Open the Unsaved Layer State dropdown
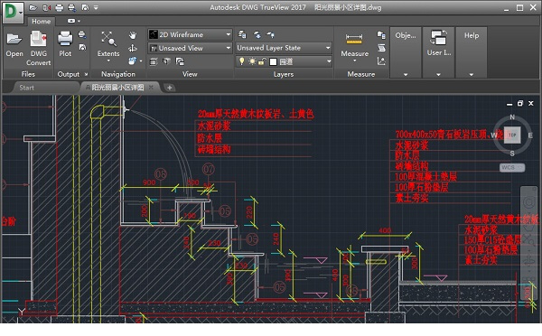Screen dimensions: 542x336 coord(284,48)
